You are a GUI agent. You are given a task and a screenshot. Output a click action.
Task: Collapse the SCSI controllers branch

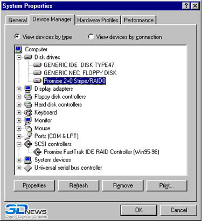(19, 144)
